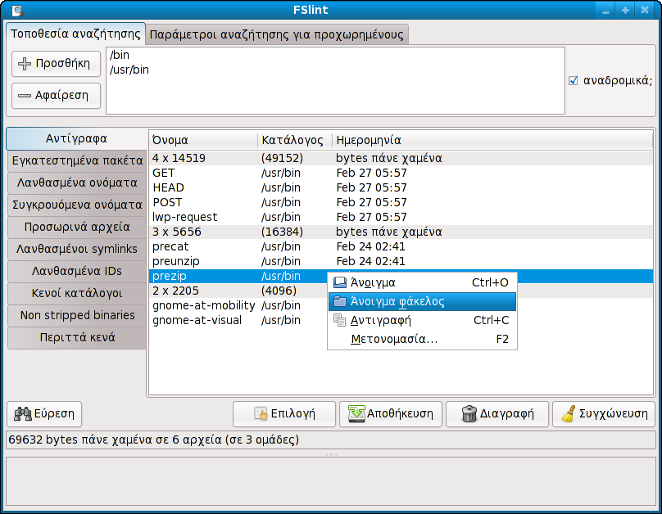Select Προσωρινά αρχεία in sidebar
Screen dimensions: 662x514
point(77,227)
